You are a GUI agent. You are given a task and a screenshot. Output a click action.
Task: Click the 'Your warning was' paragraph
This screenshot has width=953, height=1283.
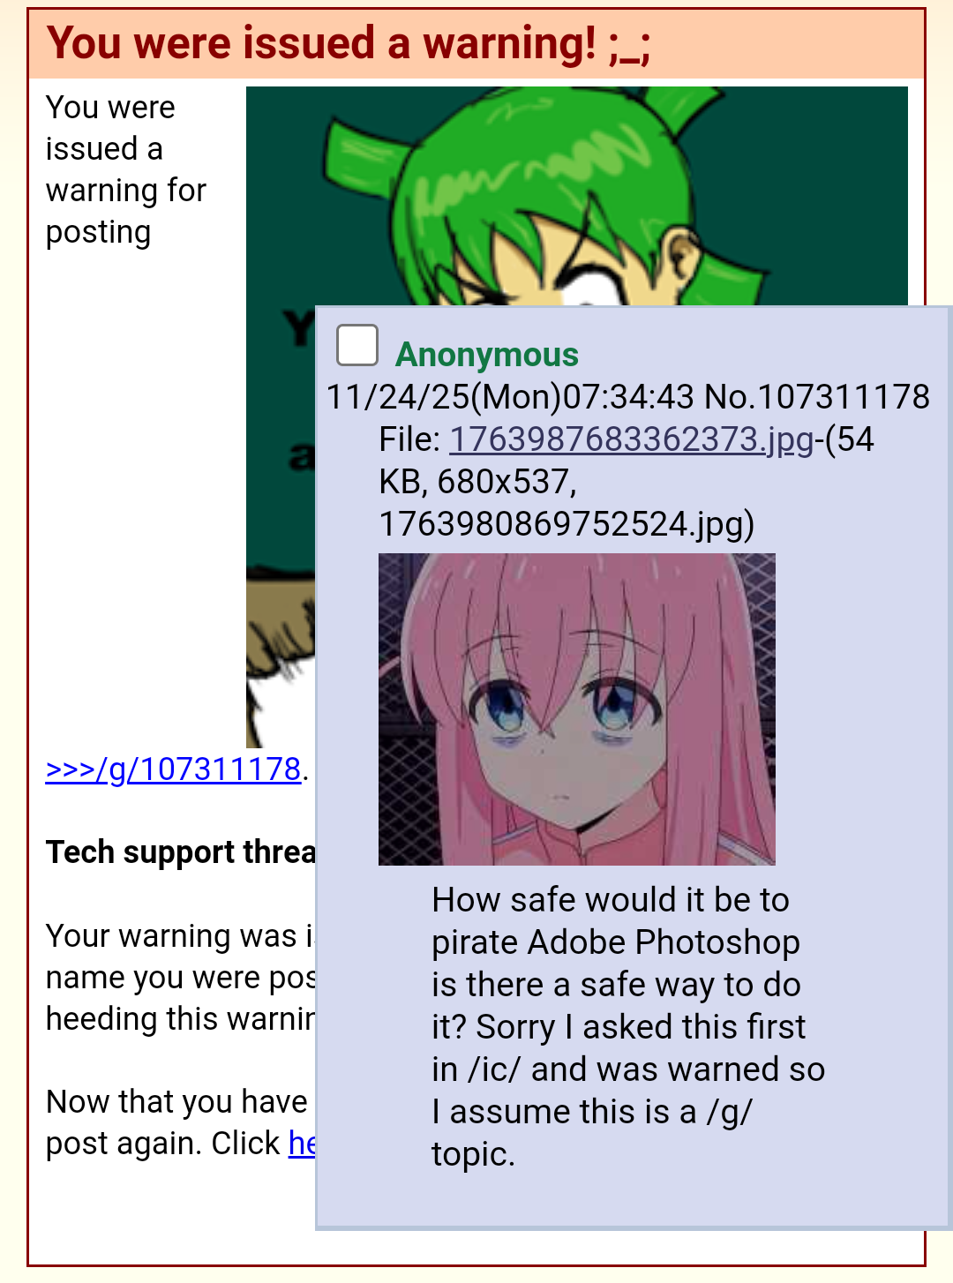(181, 978)
